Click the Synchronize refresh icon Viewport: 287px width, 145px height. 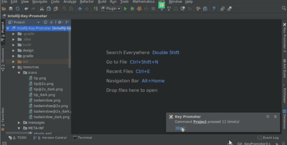click(x=17, y=9)
